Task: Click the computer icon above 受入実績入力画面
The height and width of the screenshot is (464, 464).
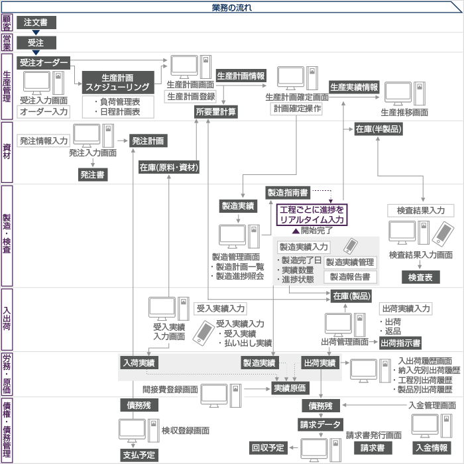Action: coord(169,309)
